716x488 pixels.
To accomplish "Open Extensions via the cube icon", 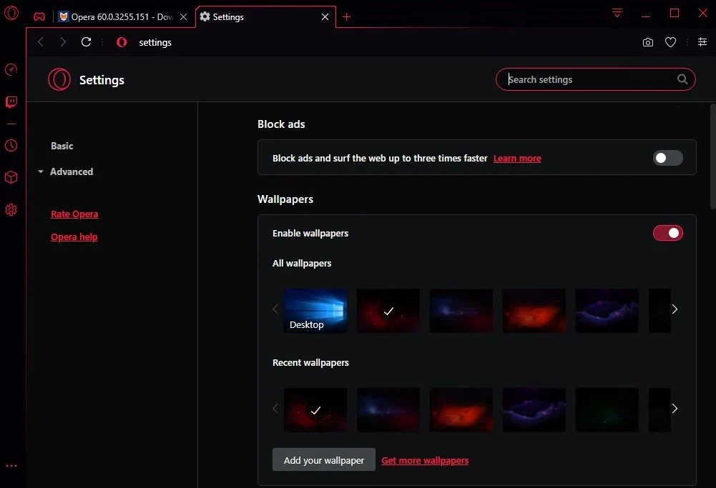I will (11, 177).
